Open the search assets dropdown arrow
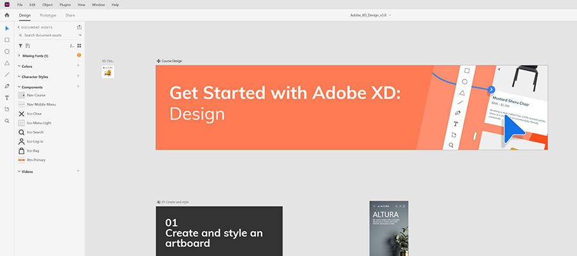Image resolution: width=577 pixels, height=256 pixels. [x=80, y=35]
